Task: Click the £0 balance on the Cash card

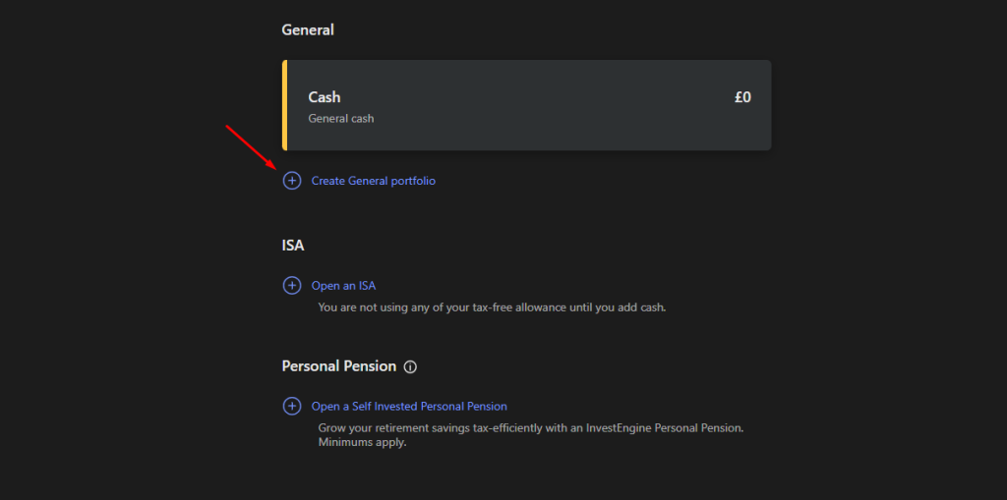Action: [742, 97]
